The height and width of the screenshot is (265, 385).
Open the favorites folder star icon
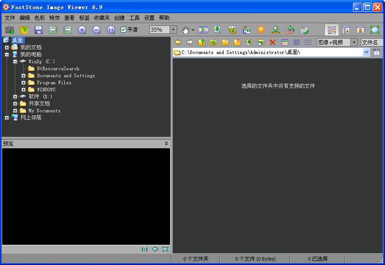[225, 42]
